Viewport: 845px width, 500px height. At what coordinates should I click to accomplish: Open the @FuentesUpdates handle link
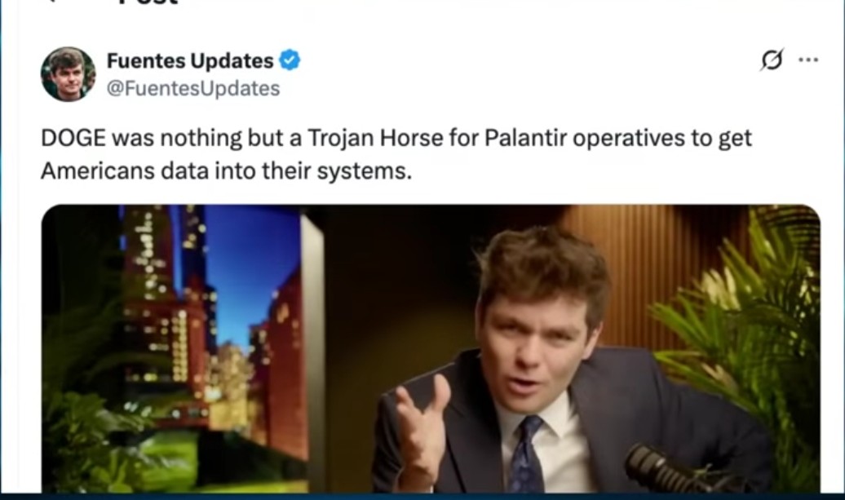(193, 88)
